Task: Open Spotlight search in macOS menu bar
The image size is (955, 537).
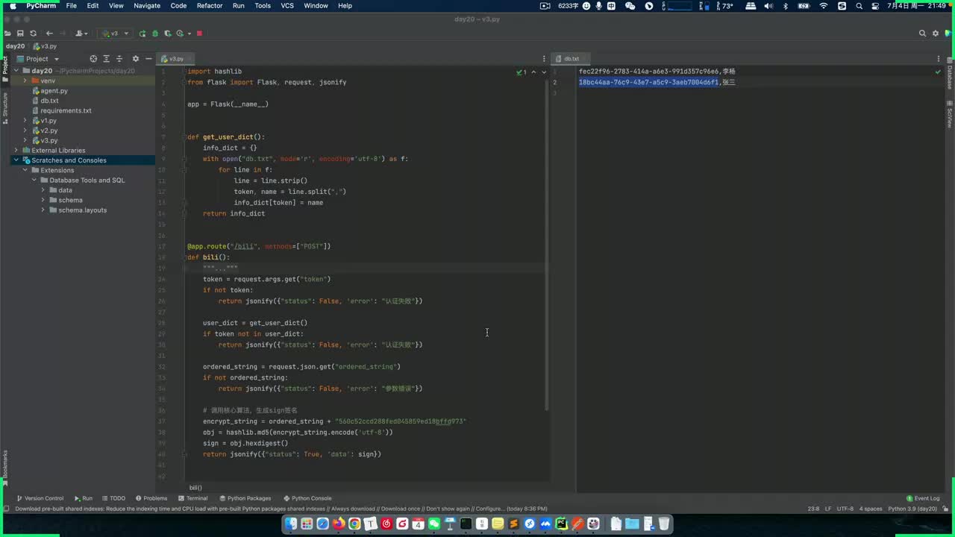Action: click(x=859, y=6)
